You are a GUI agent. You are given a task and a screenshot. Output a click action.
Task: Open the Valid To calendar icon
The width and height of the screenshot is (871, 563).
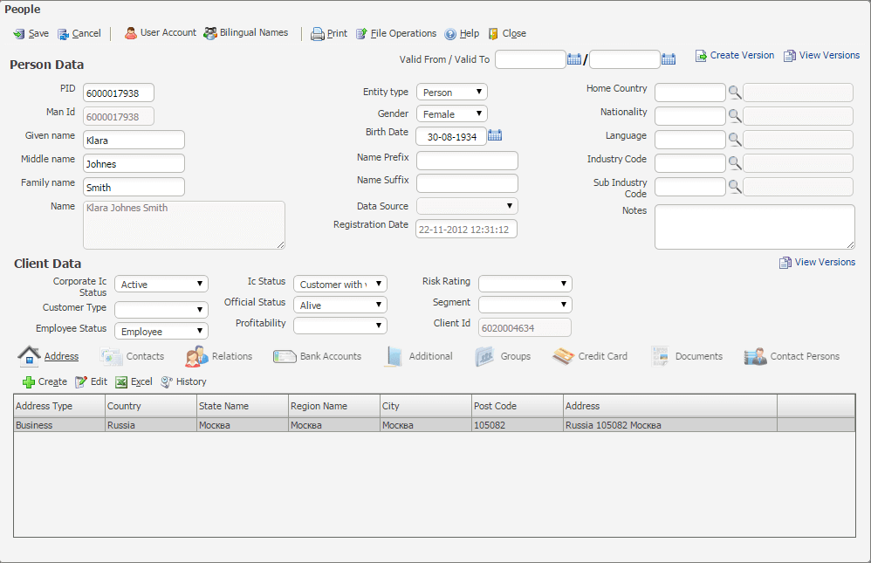click(x=669, y=59)
